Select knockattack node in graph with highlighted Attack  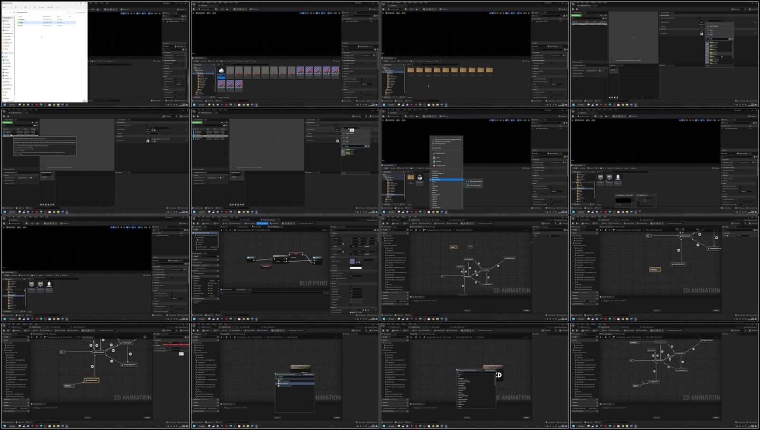[x=678, y=264]
